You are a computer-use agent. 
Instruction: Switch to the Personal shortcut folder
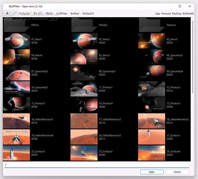pos(166,14)
